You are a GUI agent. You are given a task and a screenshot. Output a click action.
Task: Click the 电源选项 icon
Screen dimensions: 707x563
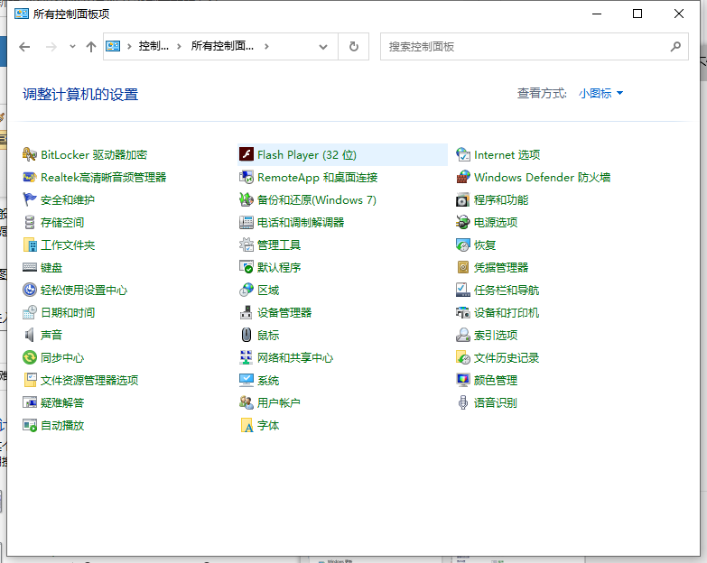click(x=463, y=223)
